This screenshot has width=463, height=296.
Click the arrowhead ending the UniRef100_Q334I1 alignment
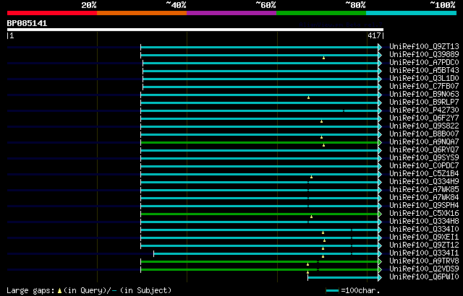coord(380,254)
